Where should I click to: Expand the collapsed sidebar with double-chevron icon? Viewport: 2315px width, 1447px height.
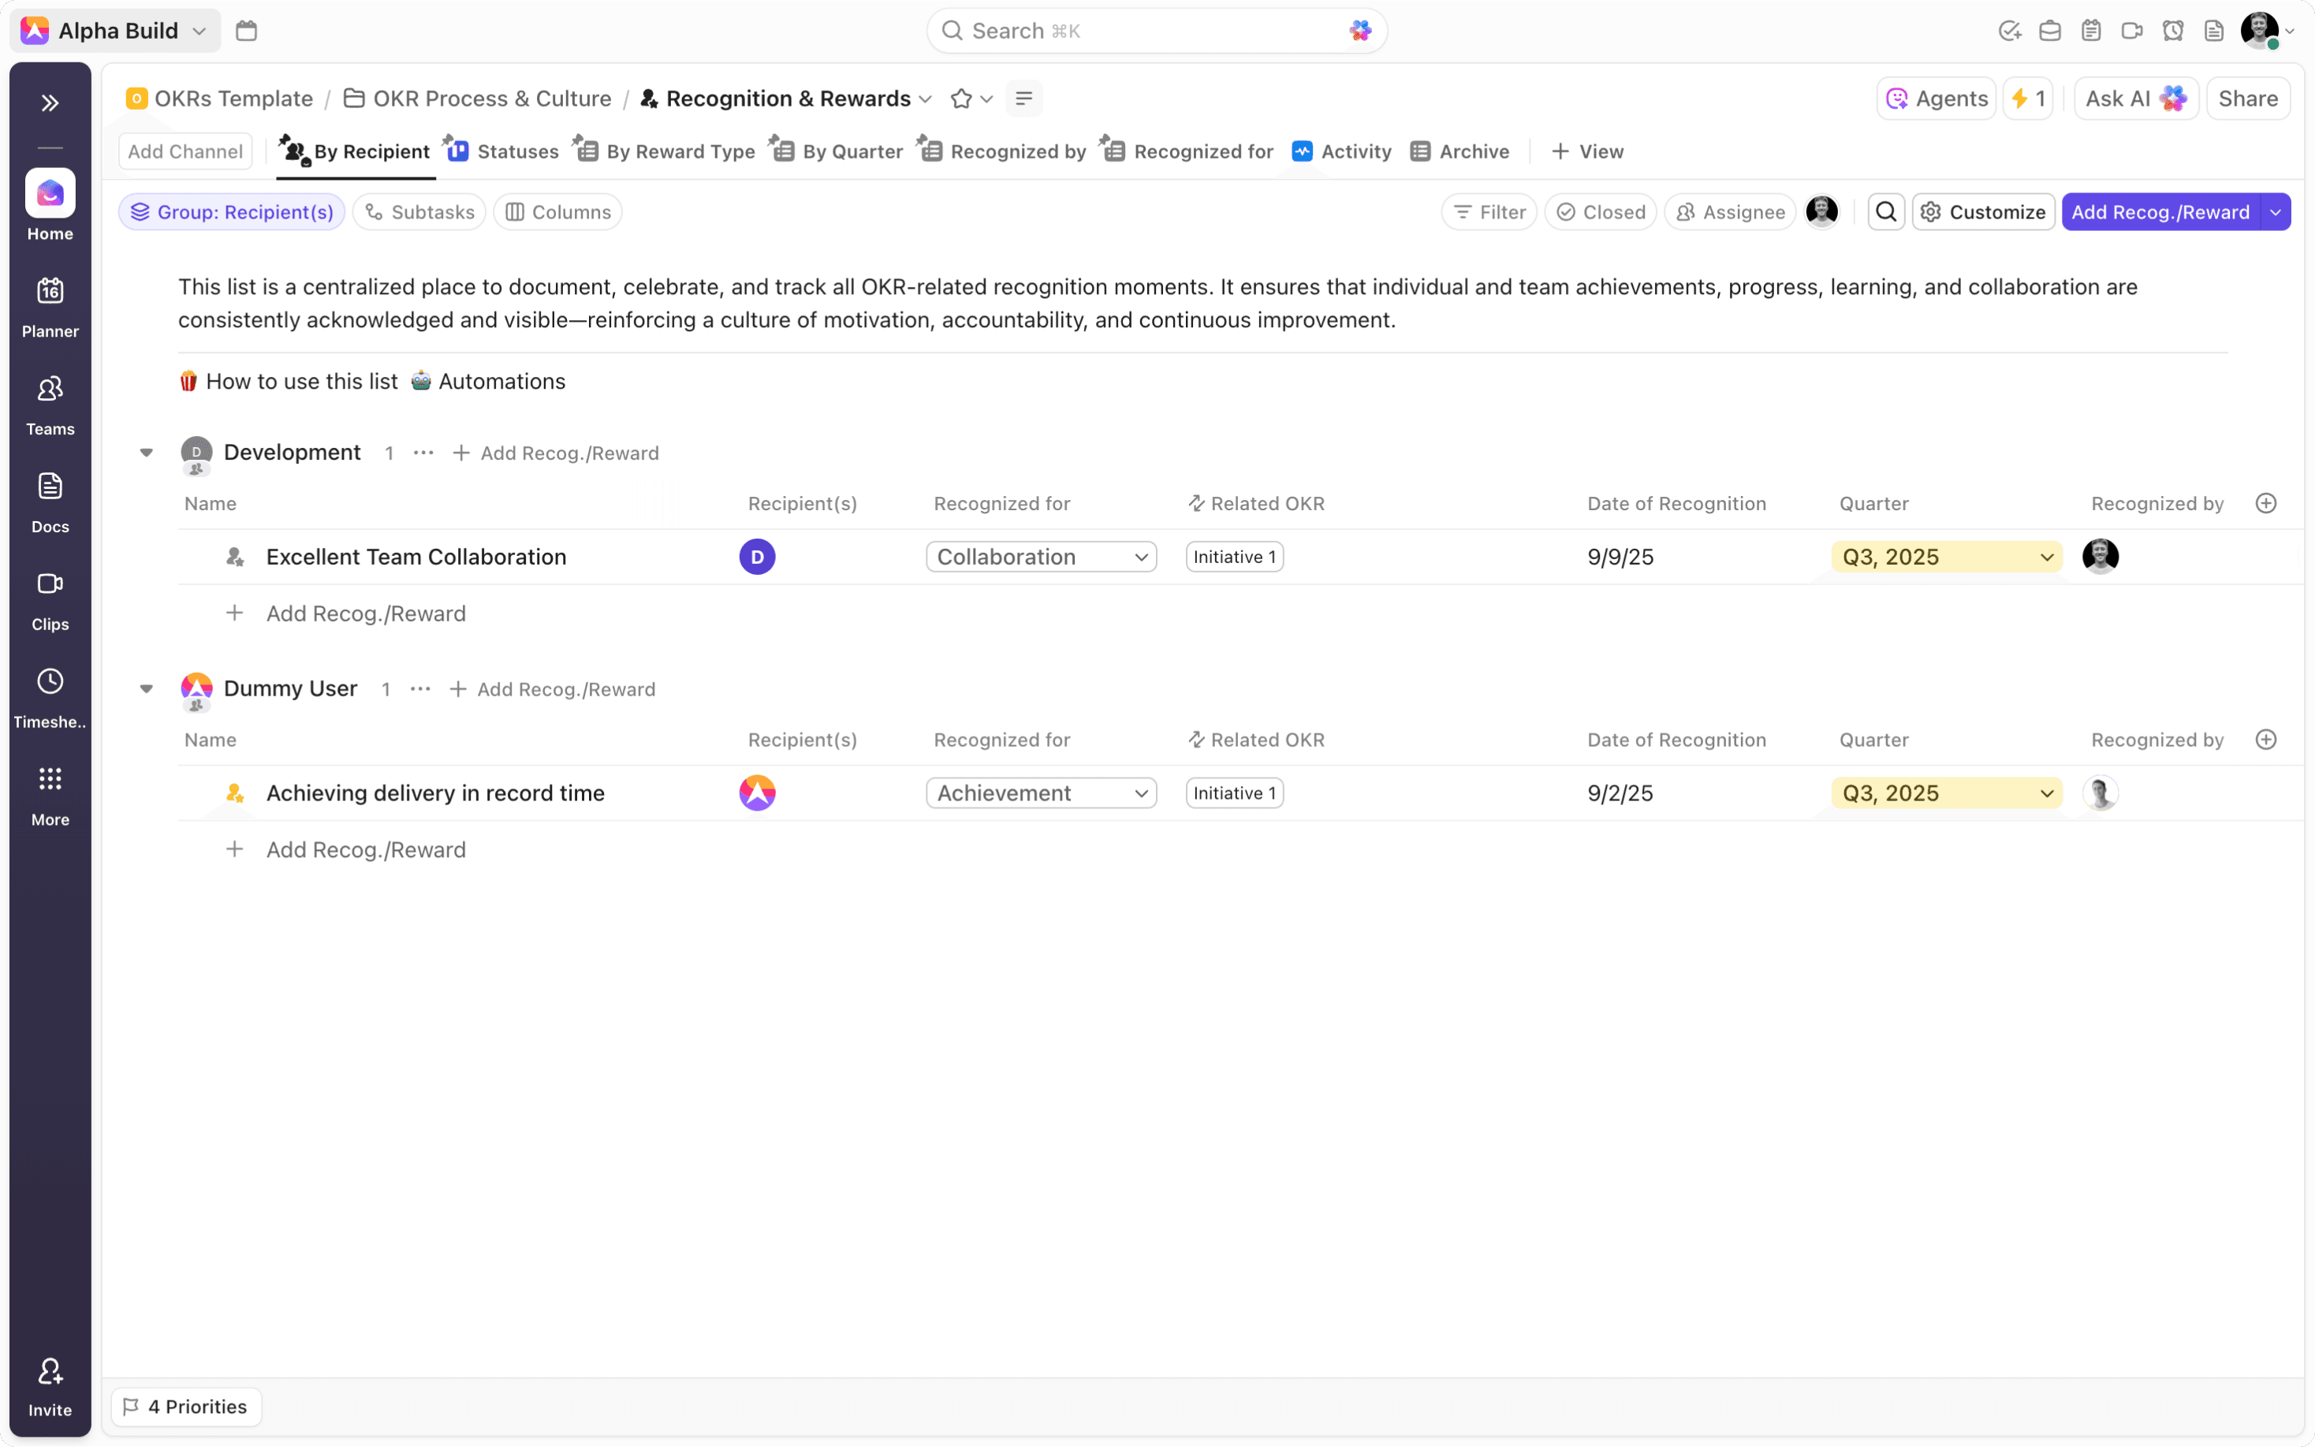[x=50, y=103]
